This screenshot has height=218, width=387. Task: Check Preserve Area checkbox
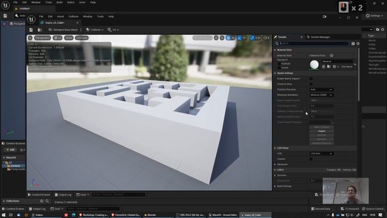311,84
